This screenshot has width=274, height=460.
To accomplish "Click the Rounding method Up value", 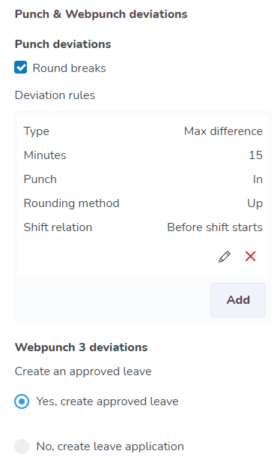I will [255, 203].
